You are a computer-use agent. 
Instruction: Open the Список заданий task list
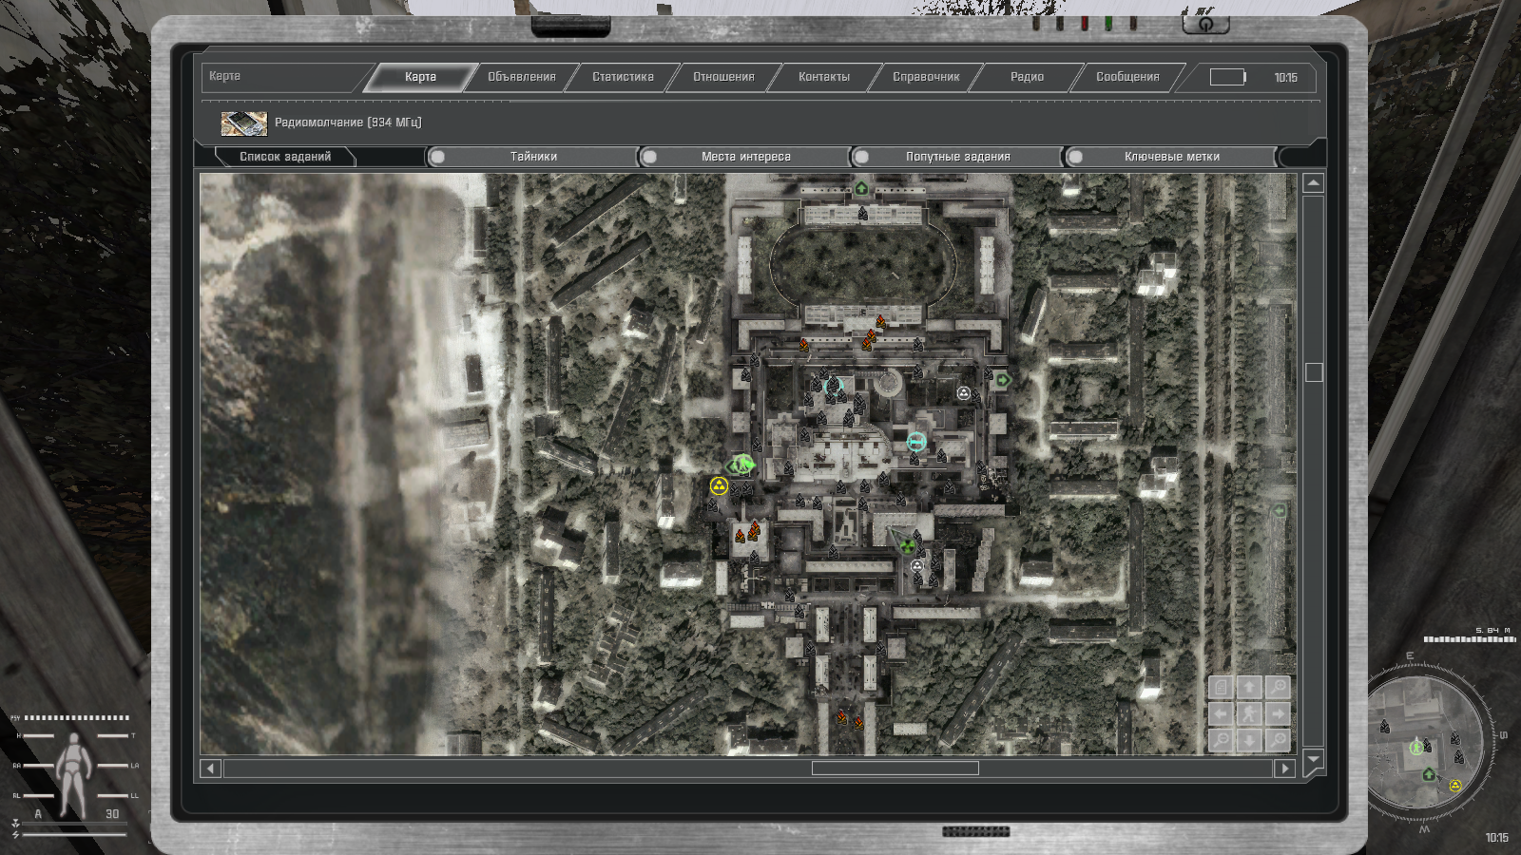[x=285, y=157]
